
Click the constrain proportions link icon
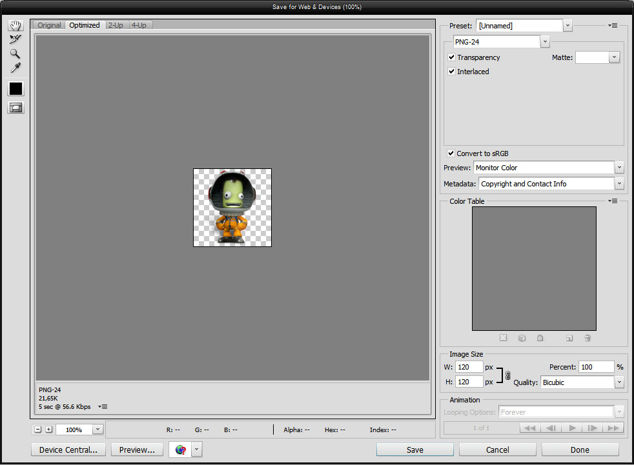(x=507, y=375)
